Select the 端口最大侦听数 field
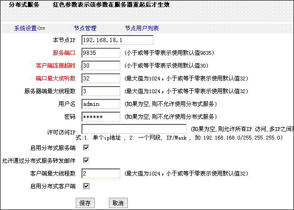Screen dimensions: 294x210 [x=101, y=78]
